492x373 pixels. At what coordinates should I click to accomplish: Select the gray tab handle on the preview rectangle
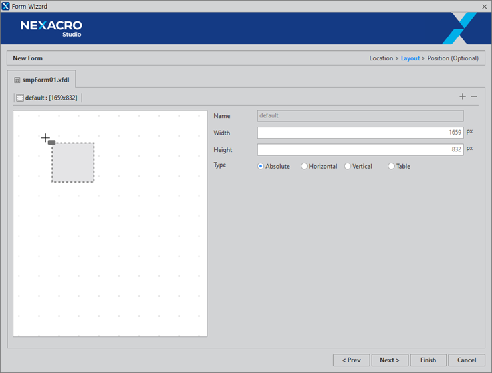[52, 143]
